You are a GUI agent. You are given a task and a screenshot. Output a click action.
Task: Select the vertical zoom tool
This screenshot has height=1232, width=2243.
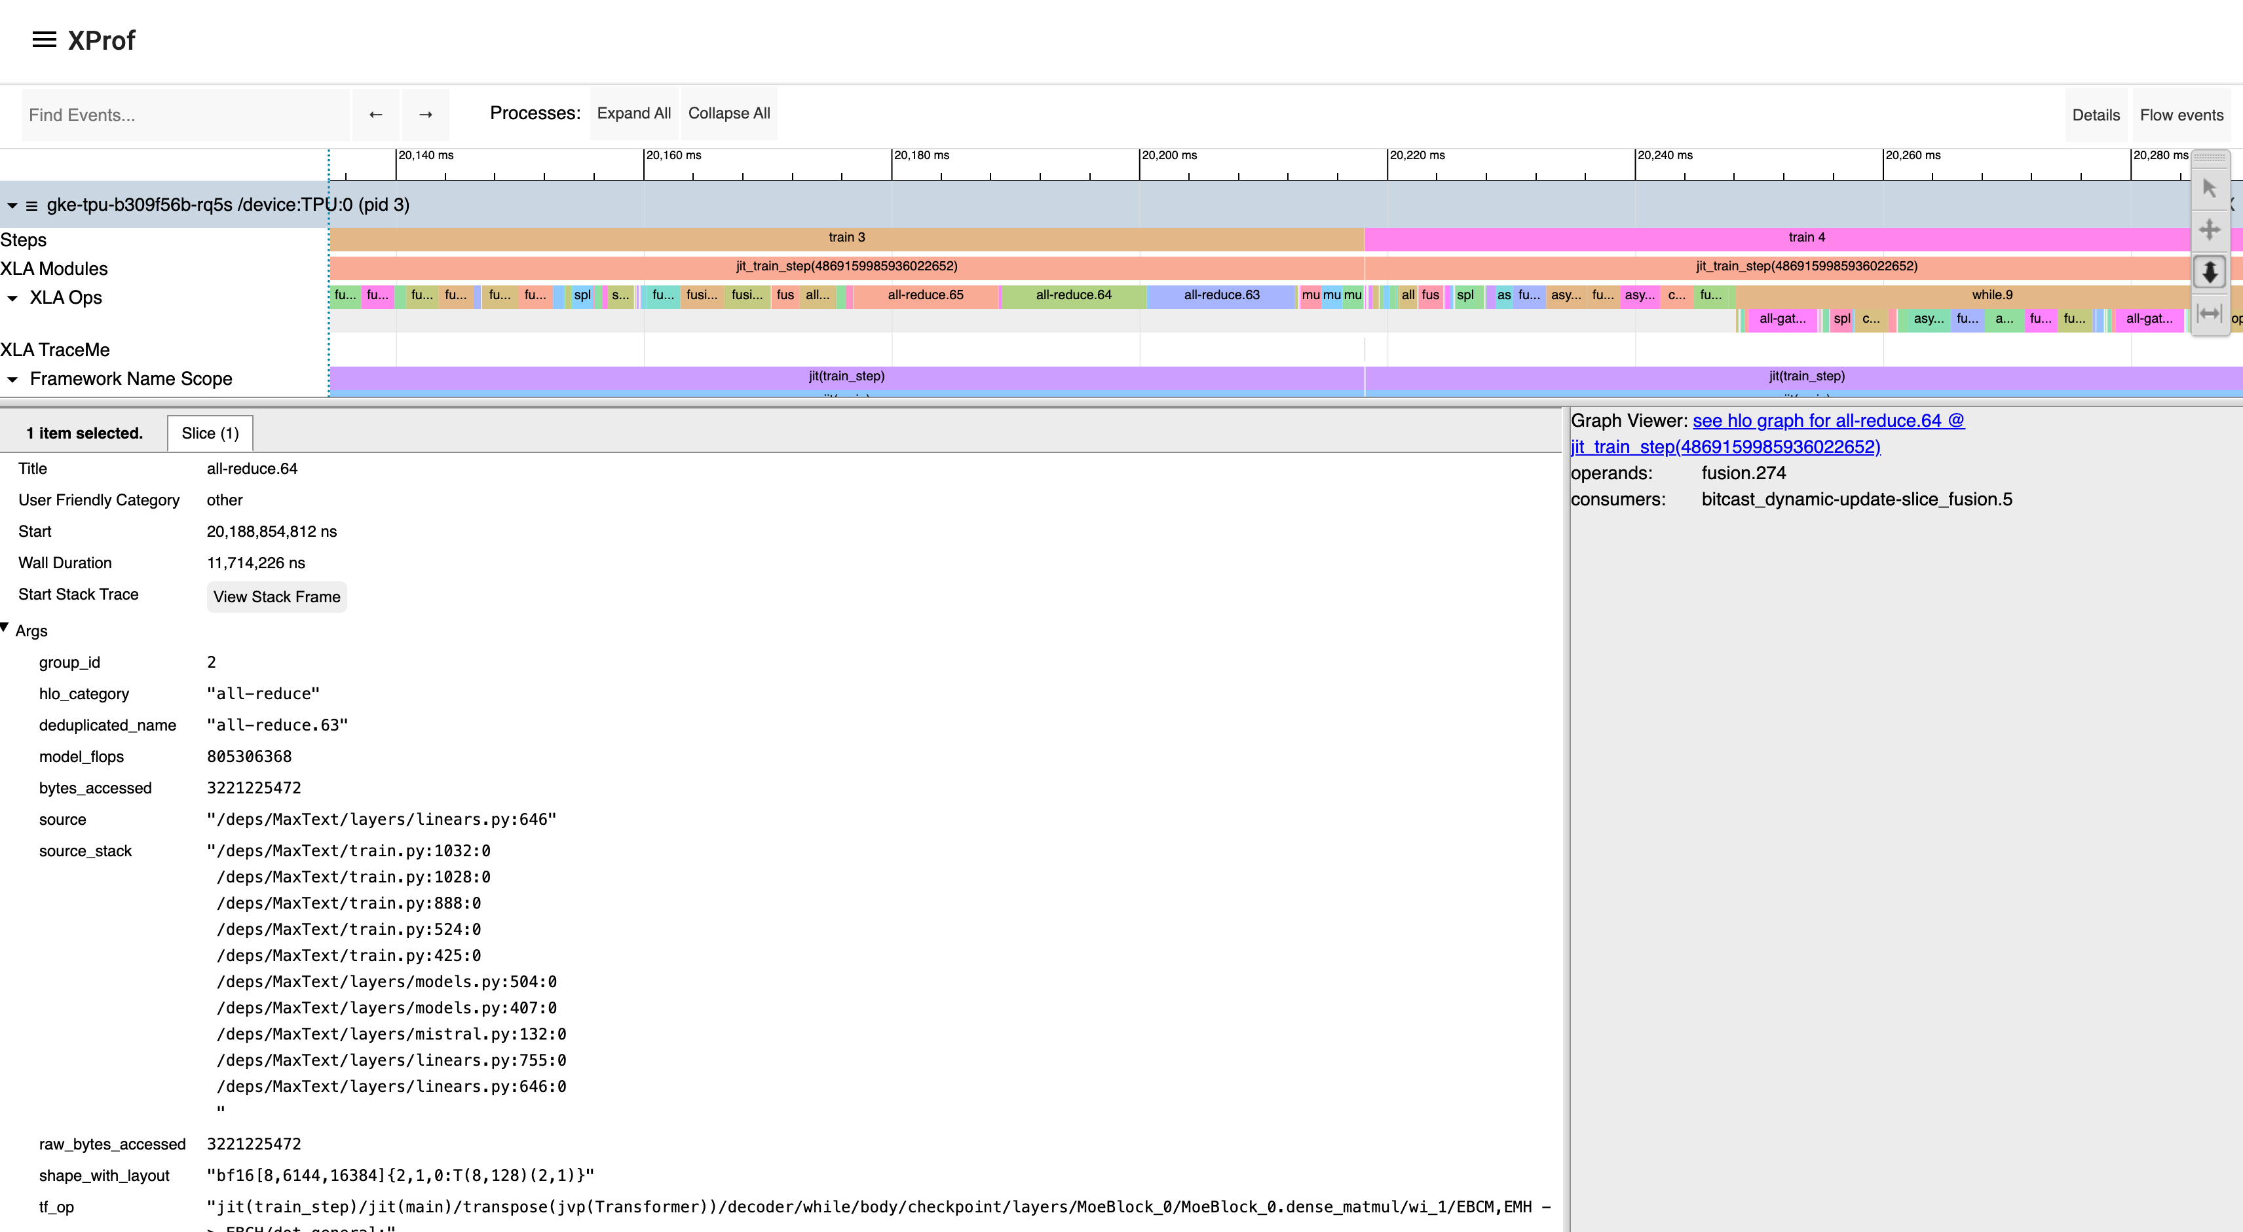2210,272
